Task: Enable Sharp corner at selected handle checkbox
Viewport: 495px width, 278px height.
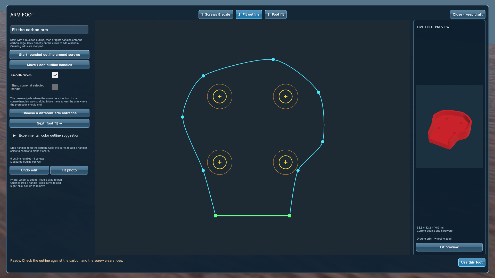Action: (55, 87)
